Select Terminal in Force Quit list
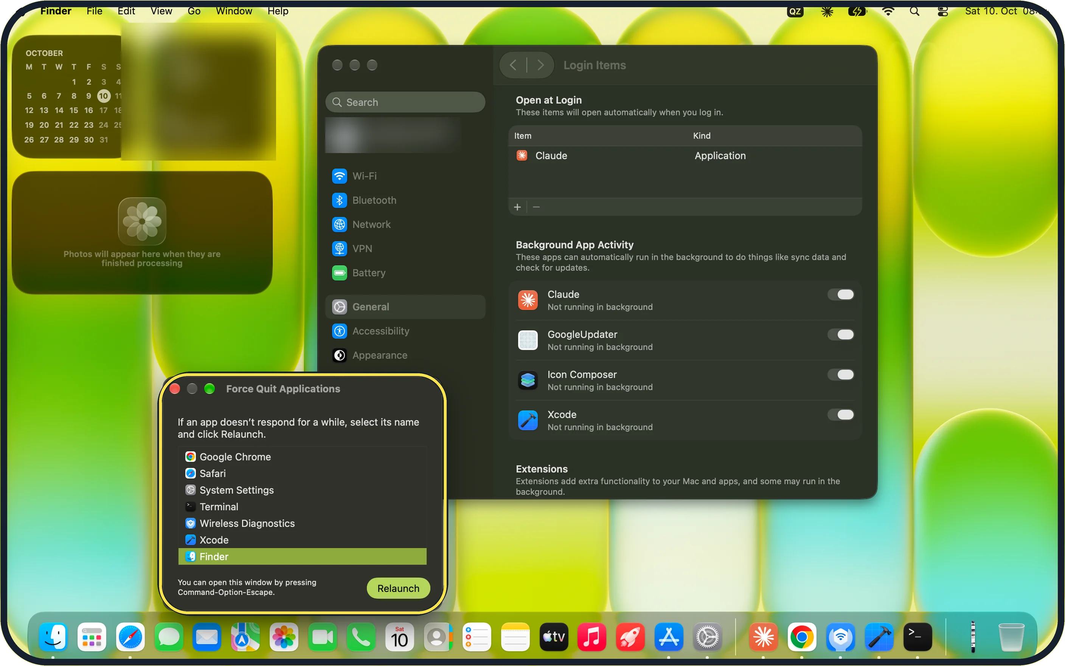 coord(302,507)
